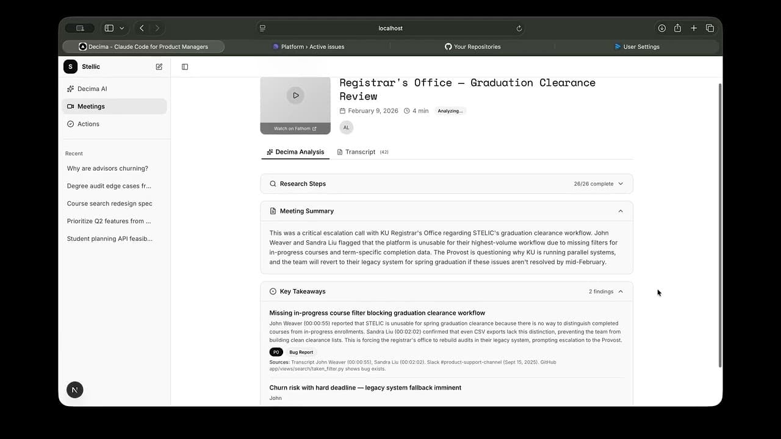Viewport: 781px width, 439px height.
Task: Reload the page in address bar
Action: 519,29
